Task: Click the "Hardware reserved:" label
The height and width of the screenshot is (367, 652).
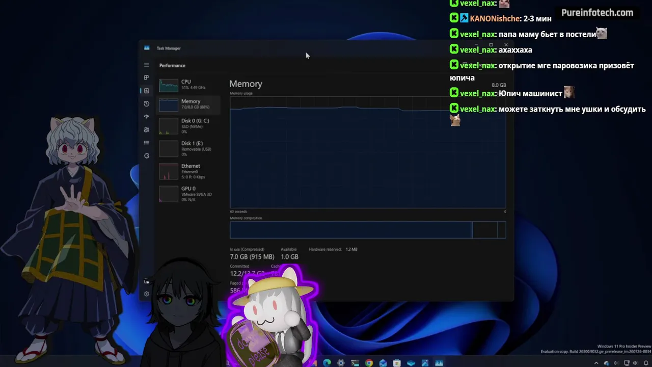Action: (325, 249)
